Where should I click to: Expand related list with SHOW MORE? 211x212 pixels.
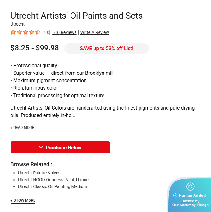23,200
